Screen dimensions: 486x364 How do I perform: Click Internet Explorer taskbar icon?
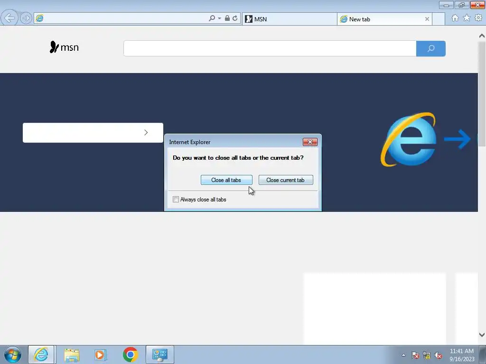[x=41, y=355]
